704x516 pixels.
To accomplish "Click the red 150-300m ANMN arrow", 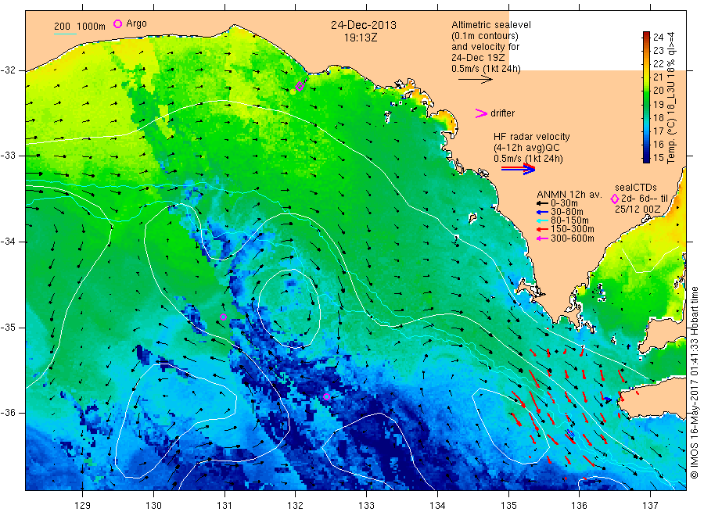I will [542, 229].
